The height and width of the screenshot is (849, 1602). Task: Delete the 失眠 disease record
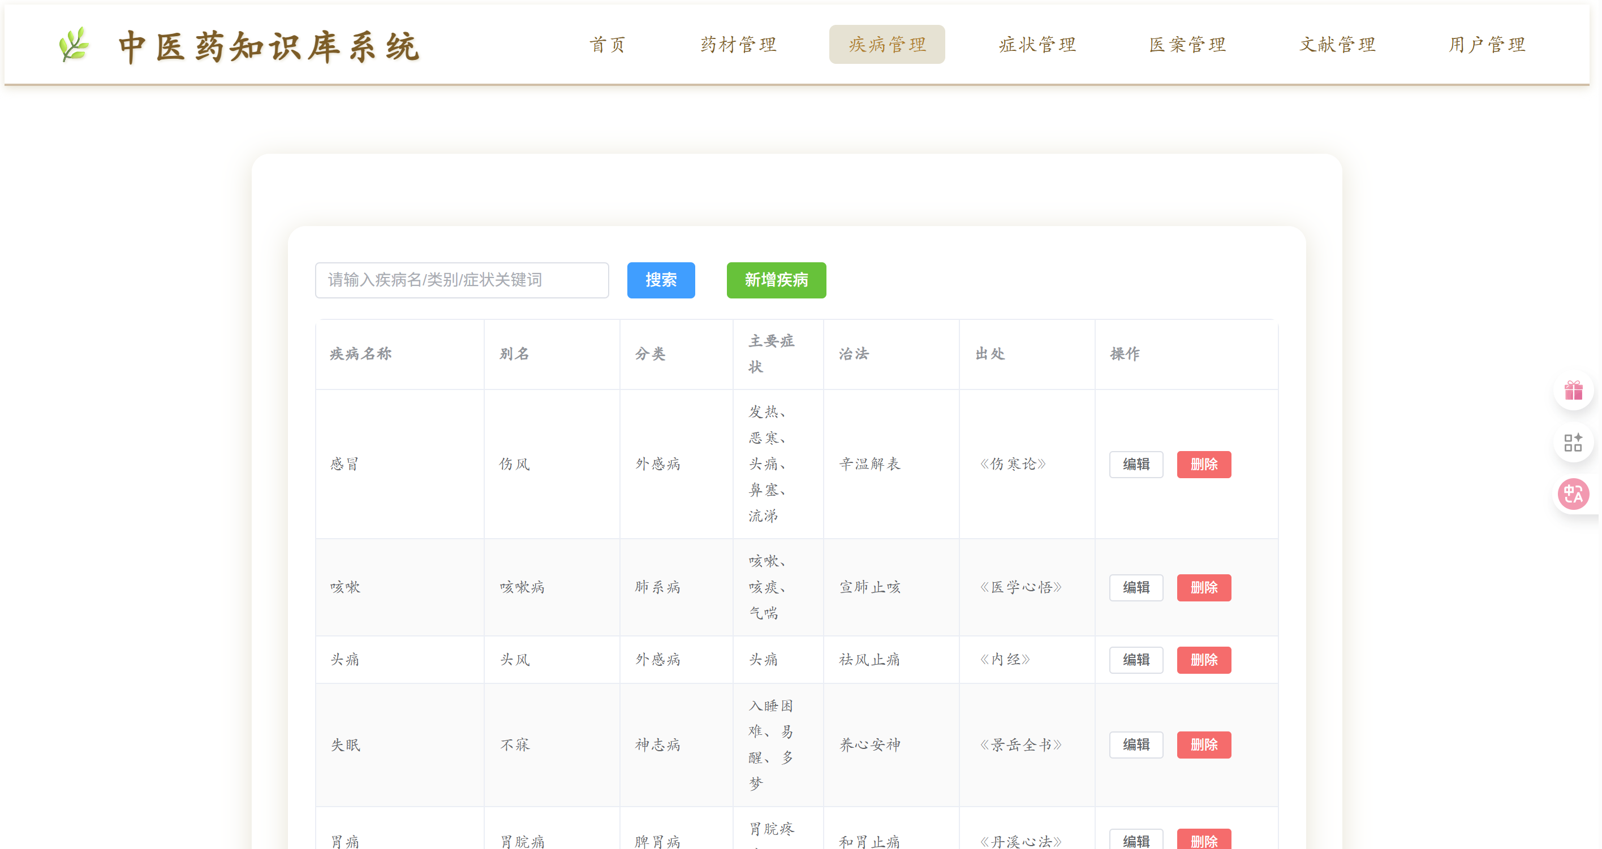1203,744
